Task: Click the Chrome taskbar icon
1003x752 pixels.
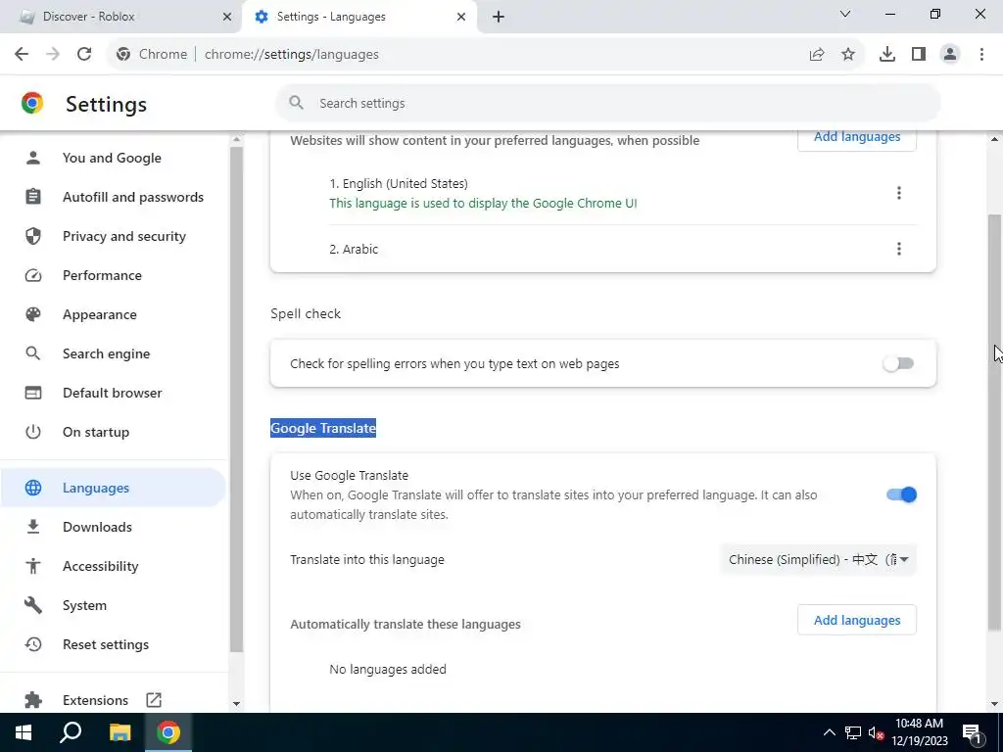Action: click(x=168, y=732)
